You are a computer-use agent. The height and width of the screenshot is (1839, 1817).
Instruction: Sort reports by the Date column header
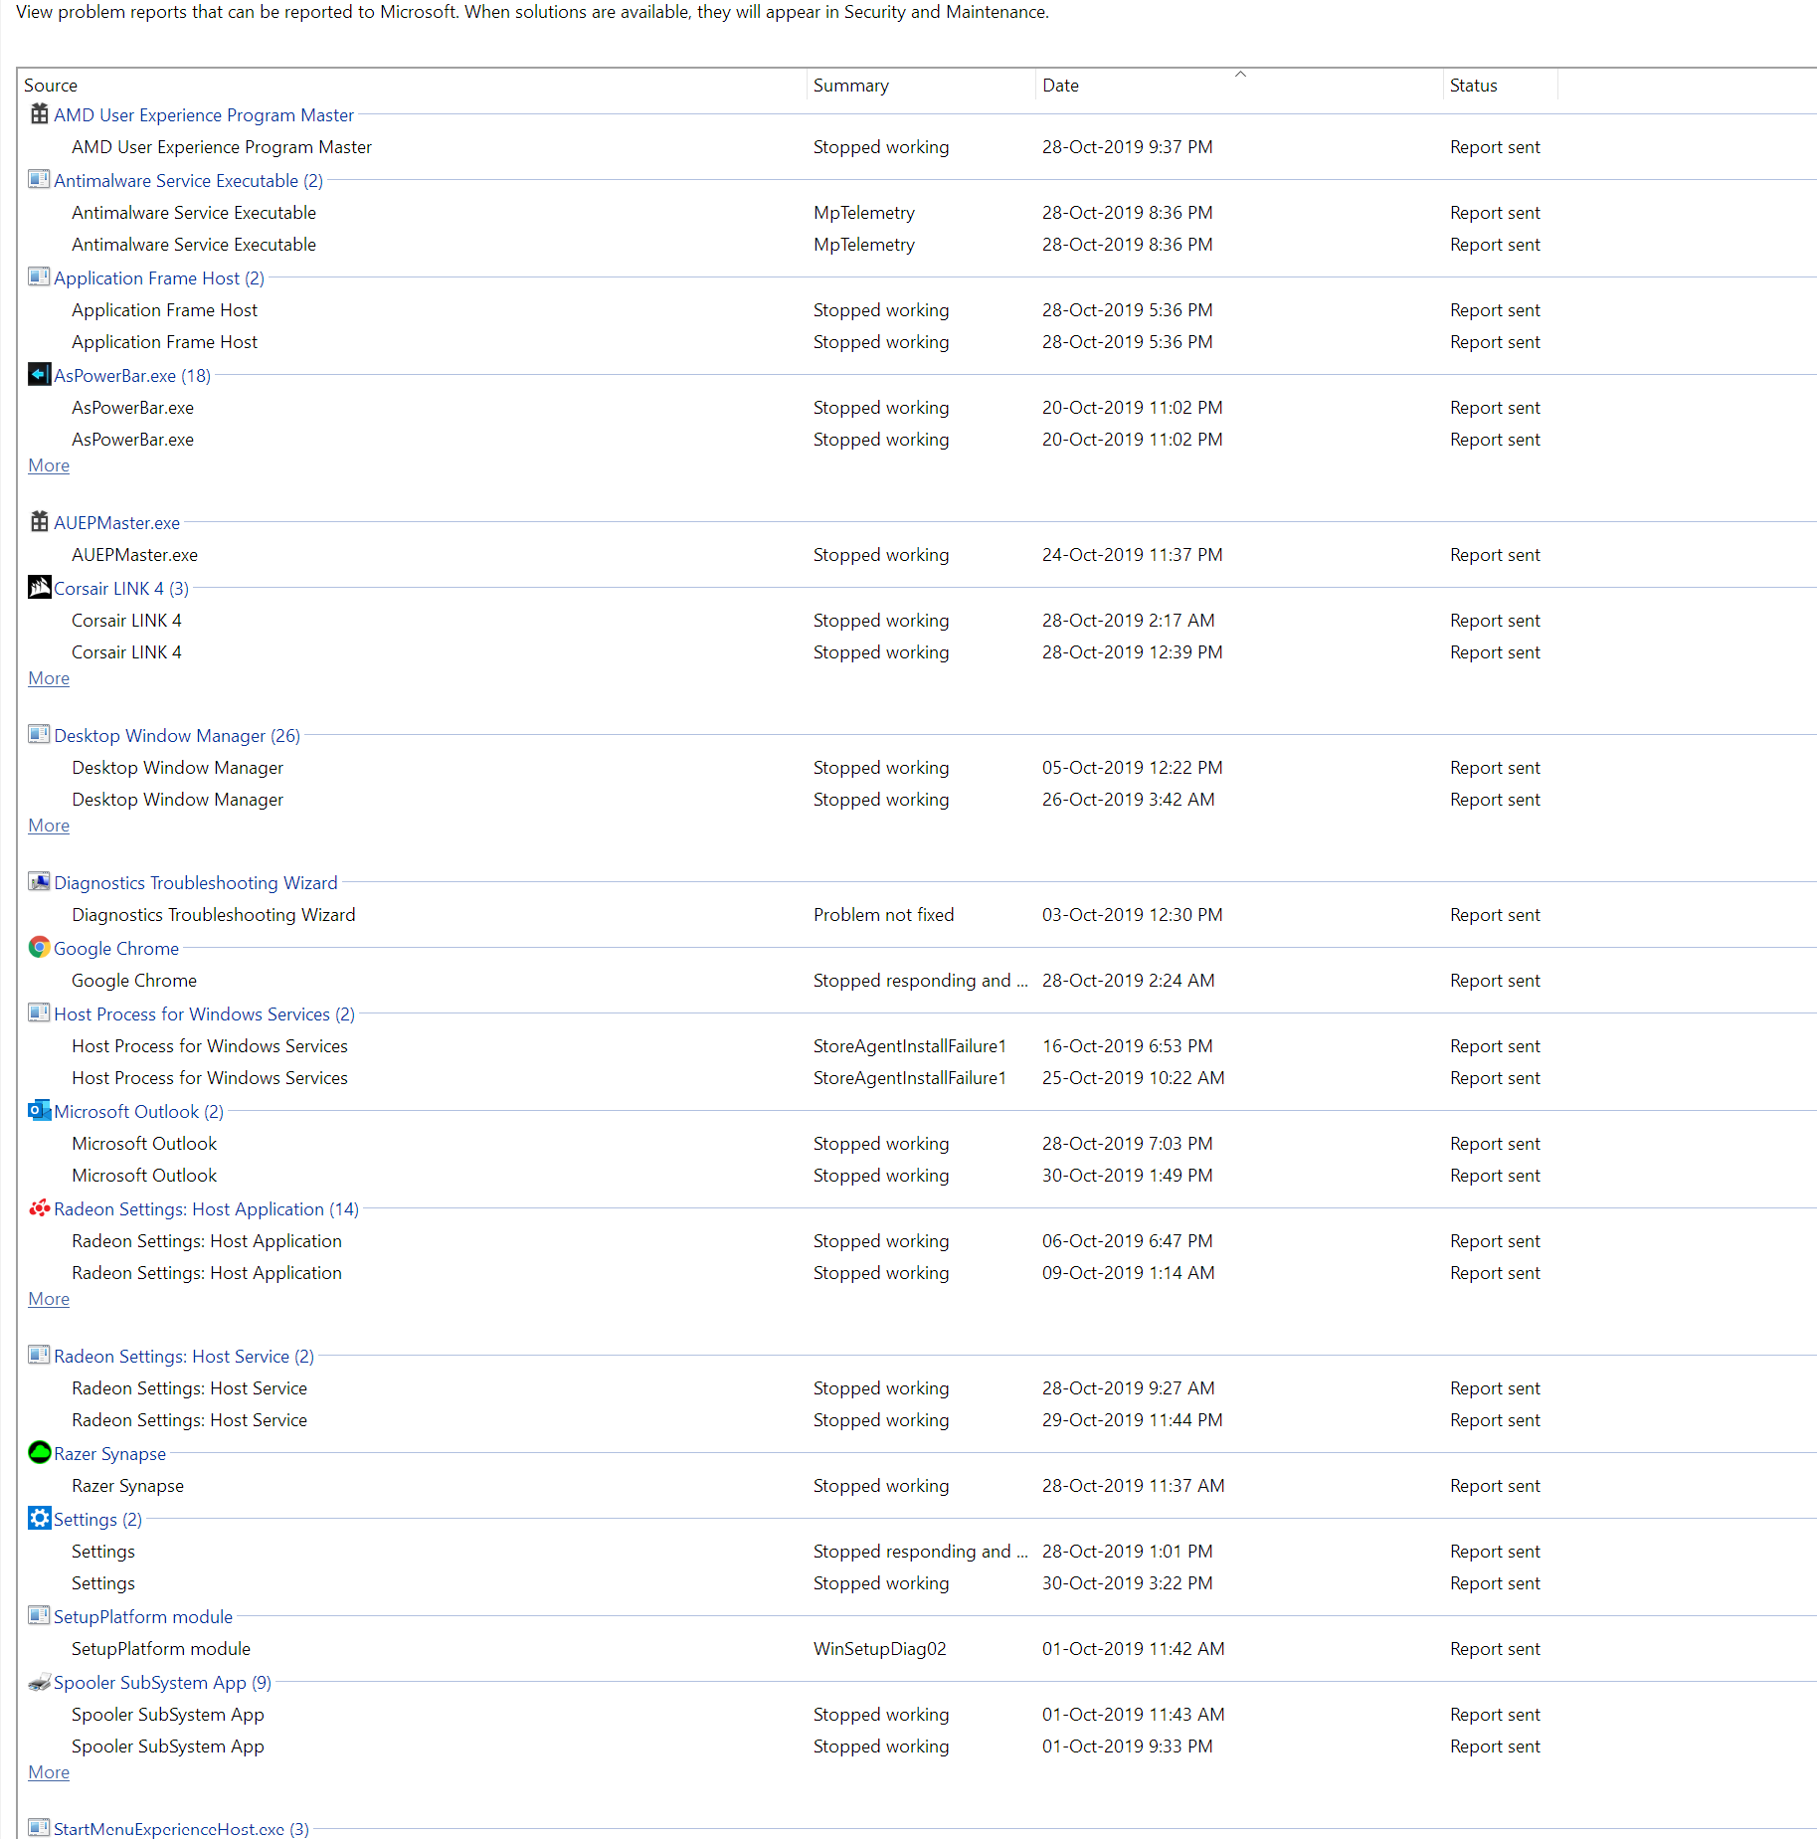pyautogui.click(x=1239, y=86)
